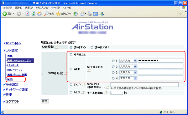Open the ツール menu in menu bar

tap(55, 7)
